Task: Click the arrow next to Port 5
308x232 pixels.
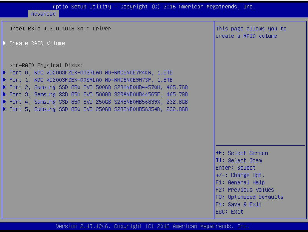Action: click(x=5, y=109)
